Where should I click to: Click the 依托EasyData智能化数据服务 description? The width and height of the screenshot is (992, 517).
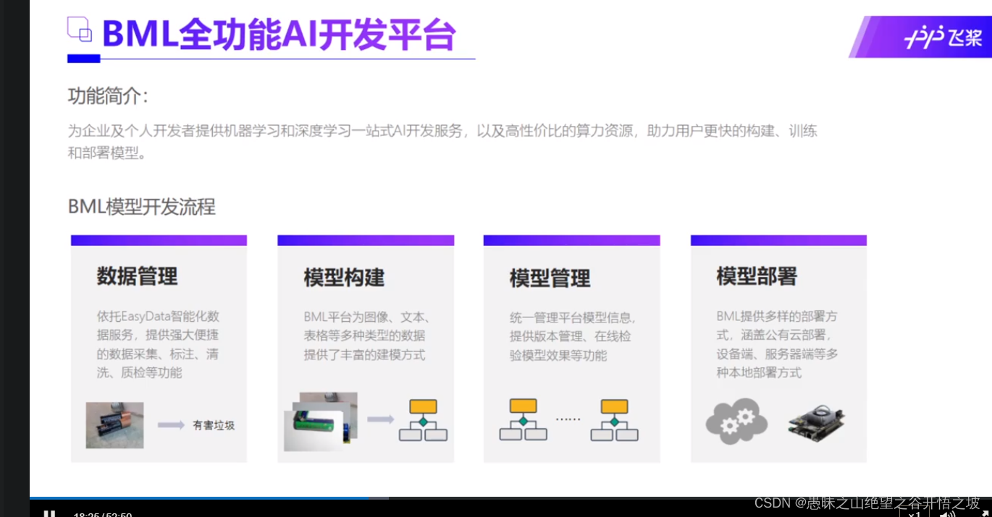(158, 345)
